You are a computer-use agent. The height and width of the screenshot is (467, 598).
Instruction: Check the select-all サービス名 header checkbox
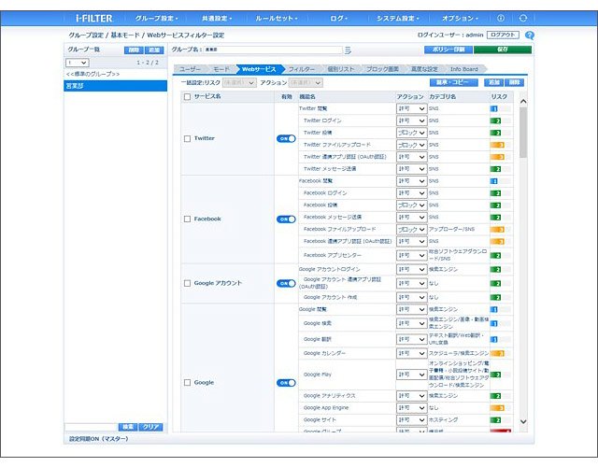tap(187, 97)
